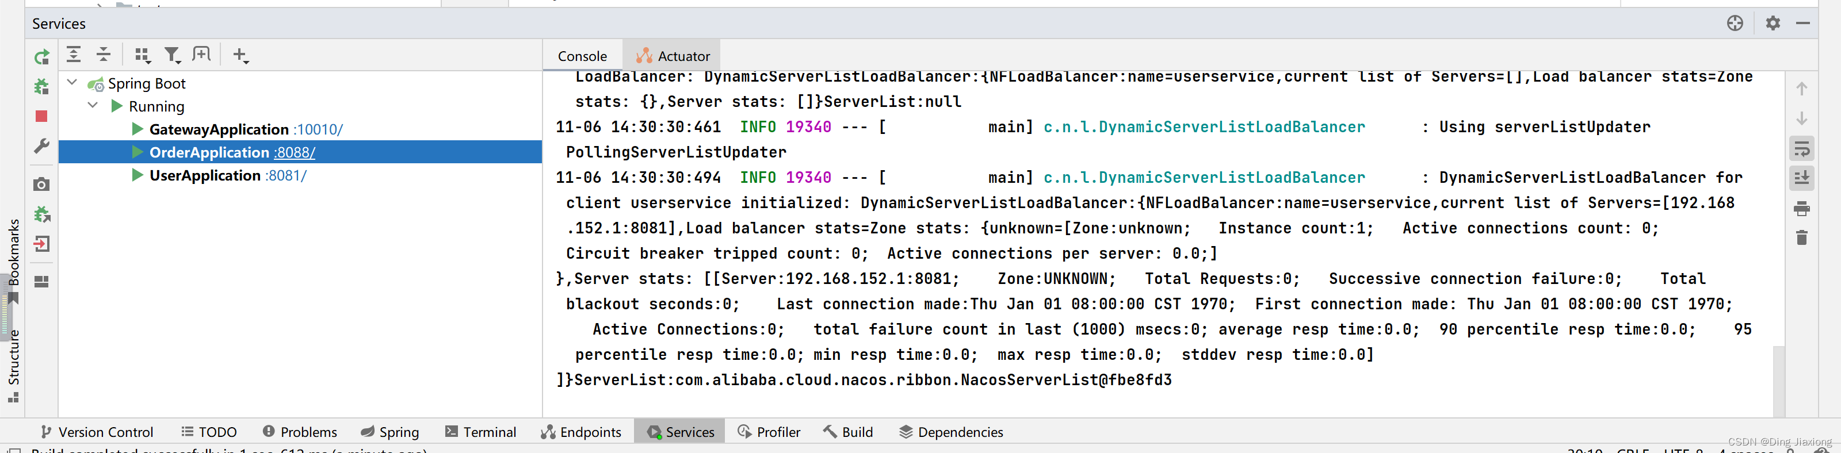Open the services Filter options
This screenshot has height=453, width=1841.
tap(172, 55)
